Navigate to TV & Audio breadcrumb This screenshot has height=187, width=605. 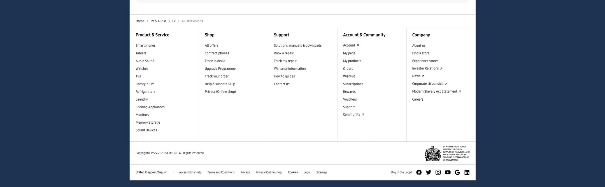tap(158, 21)
